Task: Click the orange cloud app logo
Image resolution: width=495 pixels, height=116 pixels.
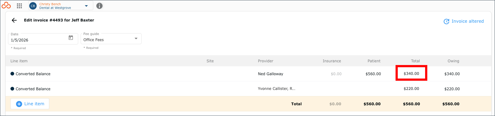Action: click(x=6, y=6)
